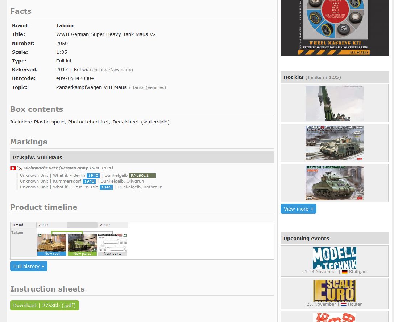Click the RAL6011 color swatch
This screenshot has width=394, height=322.
[142, 176]
